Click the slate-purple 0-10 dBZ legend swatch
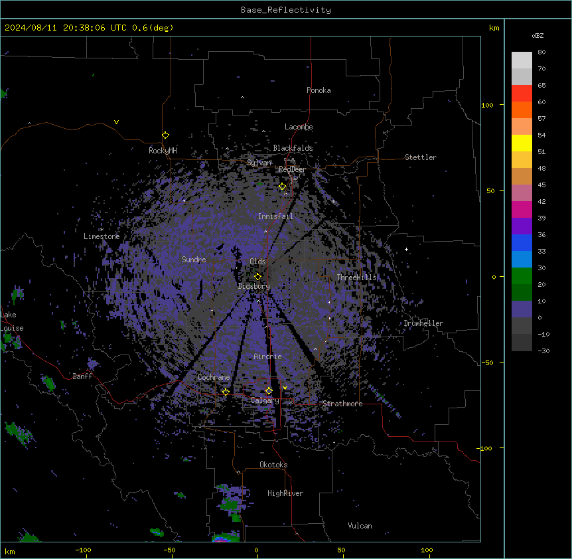This screenshot has width=572, height=559. (x=522, y=309)
